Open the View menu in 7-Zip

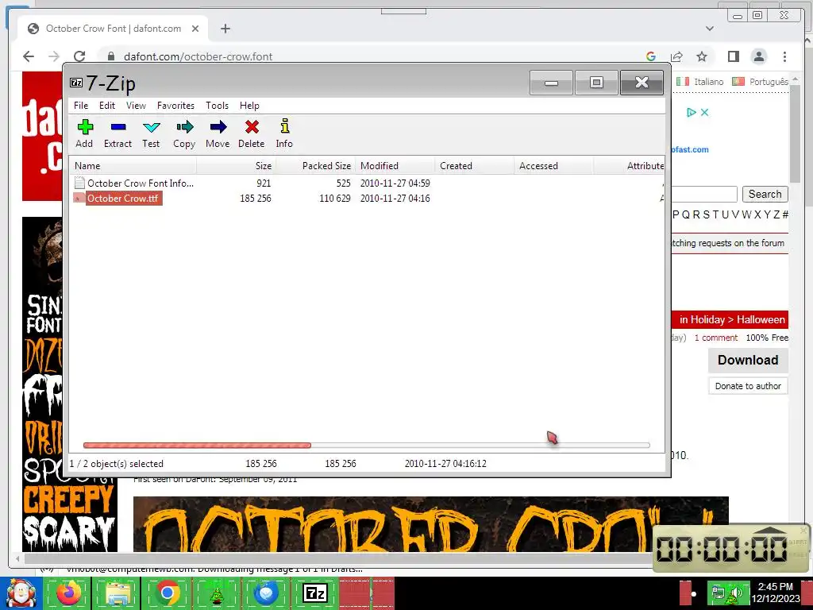(136, 106)
